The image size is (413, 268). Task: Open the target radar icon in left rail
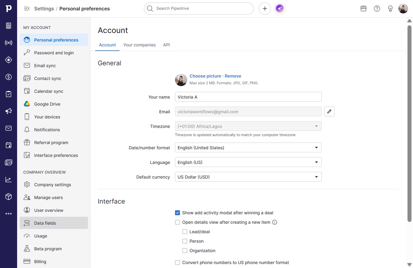[9, 60]
